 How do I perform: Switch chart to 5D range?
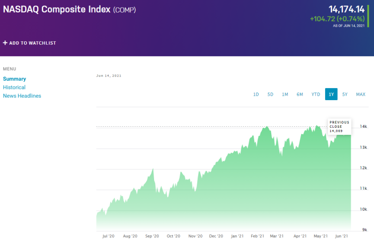tap(270, 95)
